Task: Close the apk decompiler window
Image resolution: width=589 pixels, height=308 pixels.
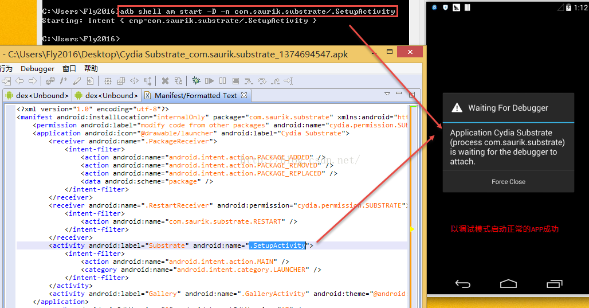Action: (x=410, y=52)
